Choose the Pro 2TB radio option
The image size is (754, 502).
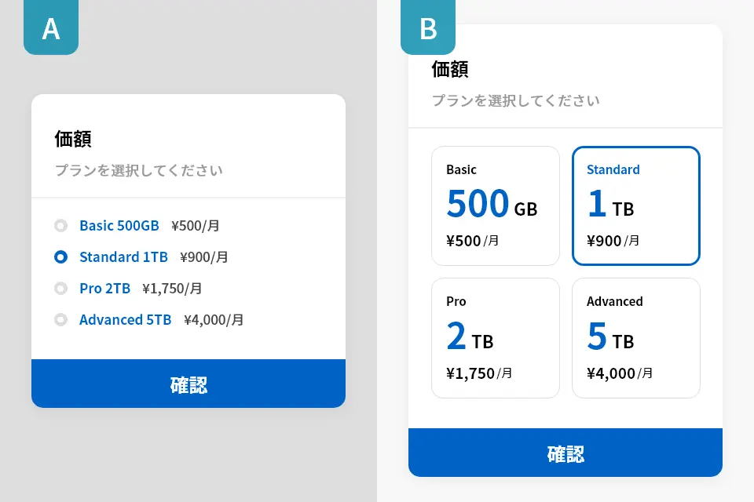tap(60, 289)
